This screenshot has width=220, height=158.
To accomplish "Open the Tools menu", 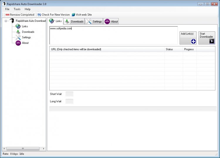I will (x=17, y=9).
